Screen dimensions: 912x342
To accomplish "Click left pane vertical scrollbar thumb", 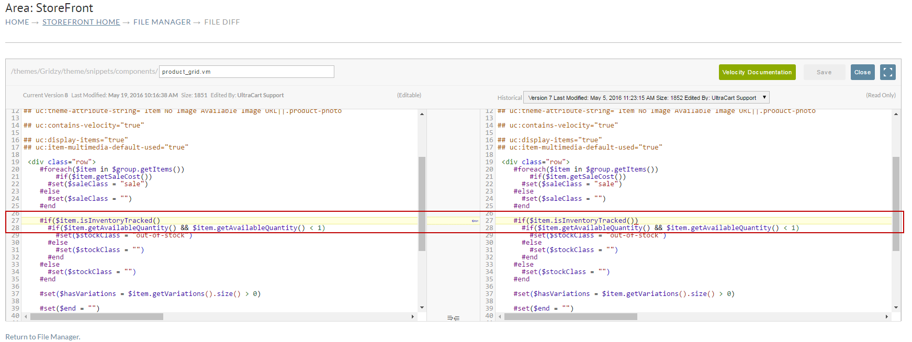I will click(x=422, y=204).
